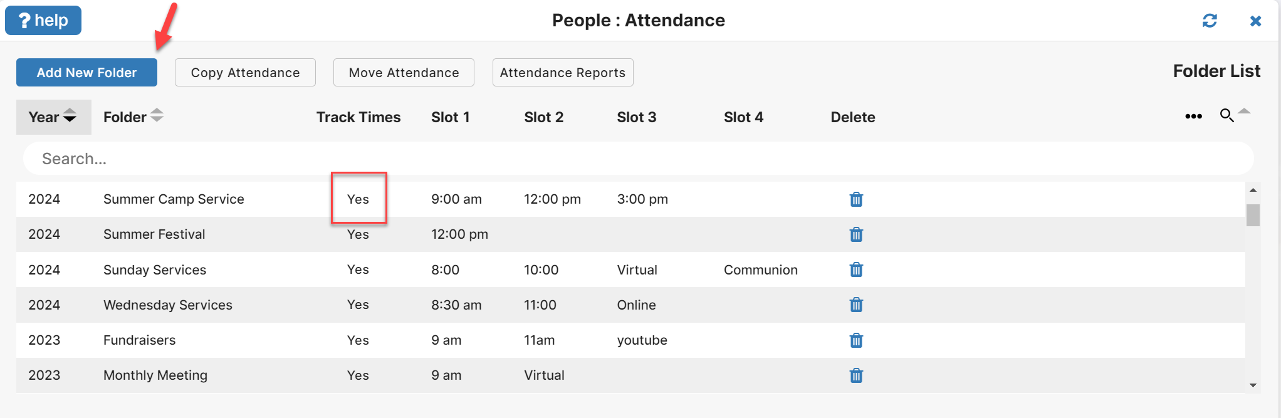The width and height of the screenshot is (1281, 418).
Task: Open Copy Attendance
Action: pyautogui.click(x=245, y=73)
